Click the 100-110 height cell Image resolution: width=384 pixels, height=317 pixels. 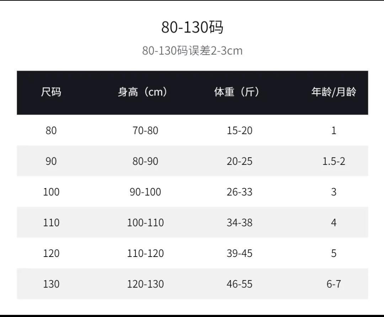click(x=145, y=223)
